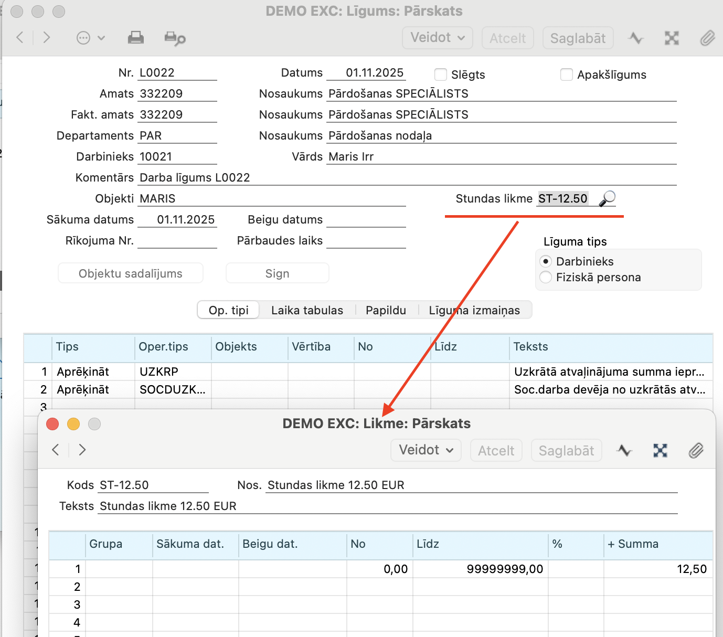This screenshot has width=723, height=637.
Task: Click the paperclip icon in Likme window
Action: point(696,450)
